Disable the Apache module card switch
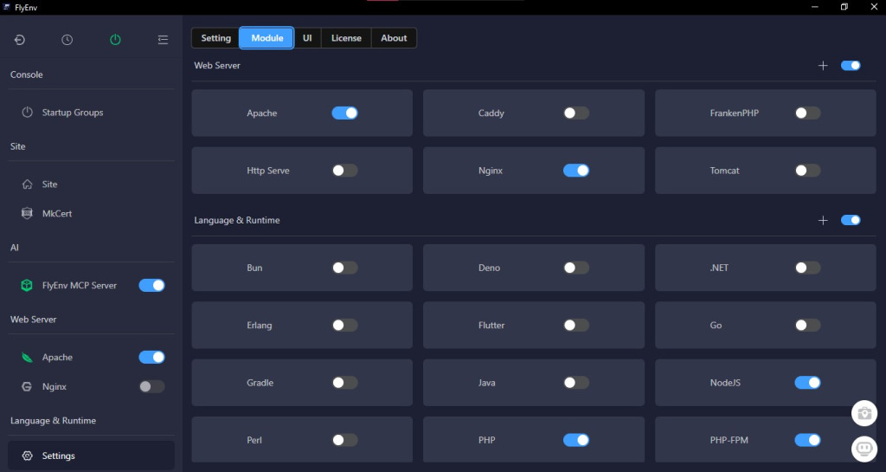 (x=344, y=113)
